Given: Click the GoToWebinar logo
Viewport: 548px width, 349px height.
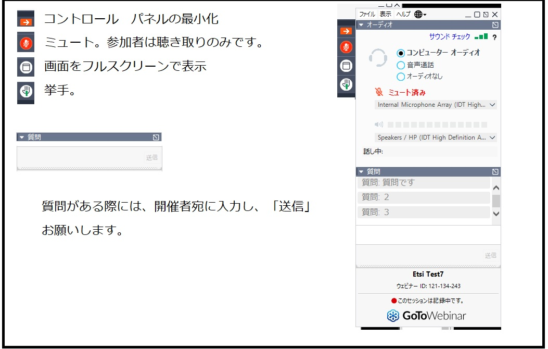Looking at the screenshot, I should click(x=427, y=316).
